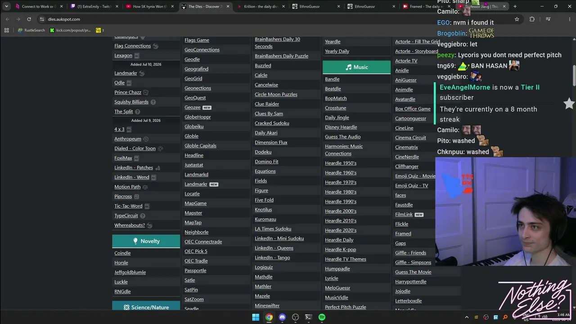Click the grid icon beside Pipcross

click(x=137, y=197)
